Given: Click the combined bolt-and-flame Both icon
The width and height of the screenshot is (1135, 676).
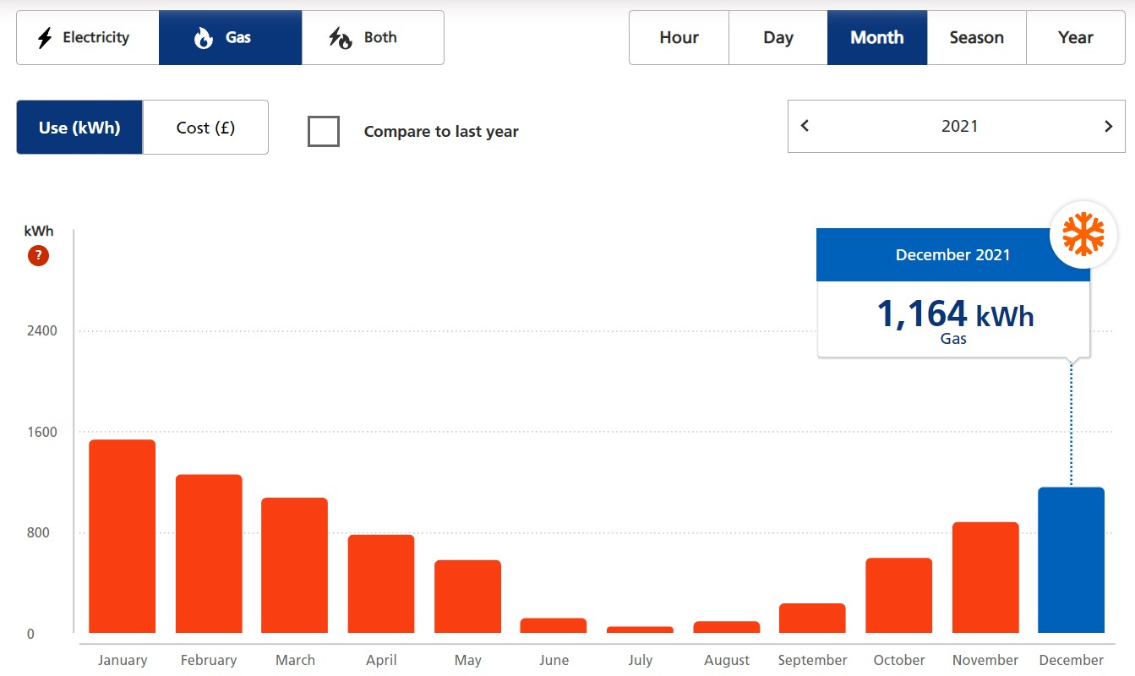Looking at the screenshot, I should pos(340,38).
